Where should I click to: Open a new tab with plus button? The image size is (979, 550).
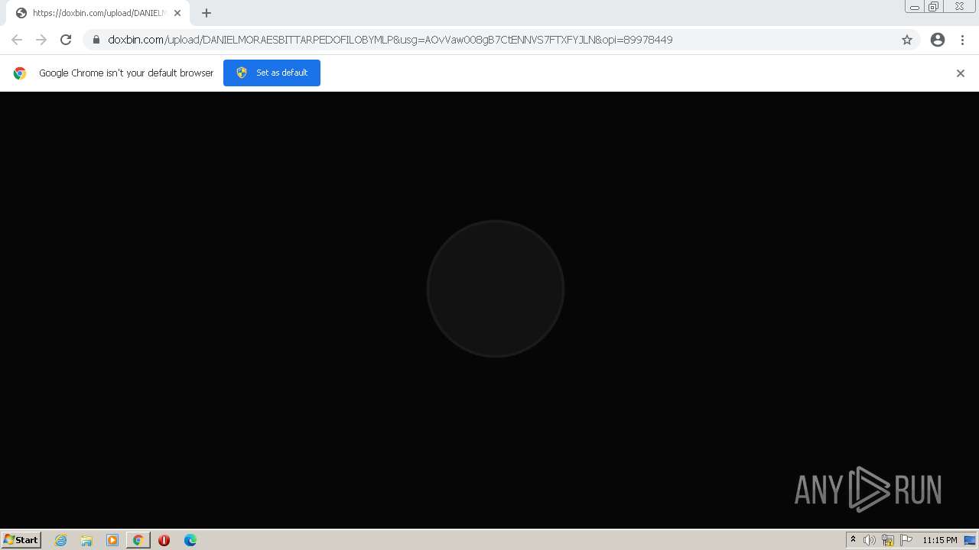[207, 13]
